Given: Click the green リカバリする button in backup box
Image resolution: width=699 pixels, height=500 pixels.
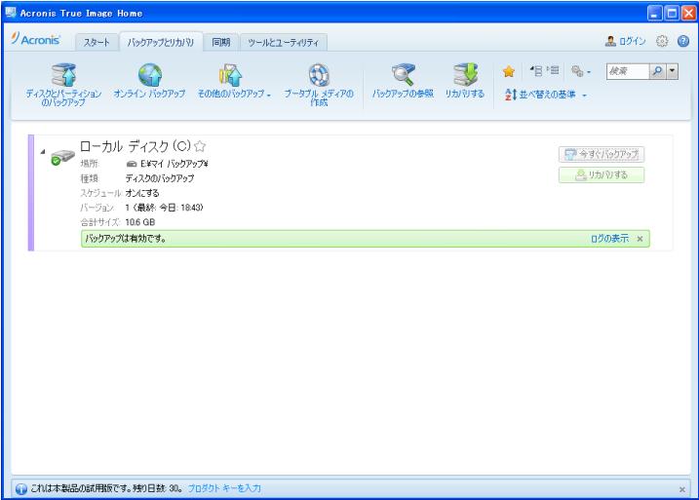Looking at the screenshot, I should tap(602, 174).
